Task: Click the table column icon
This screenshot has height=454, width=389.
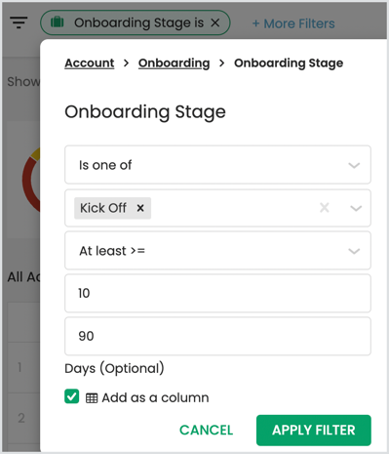Action: point(92,397)
